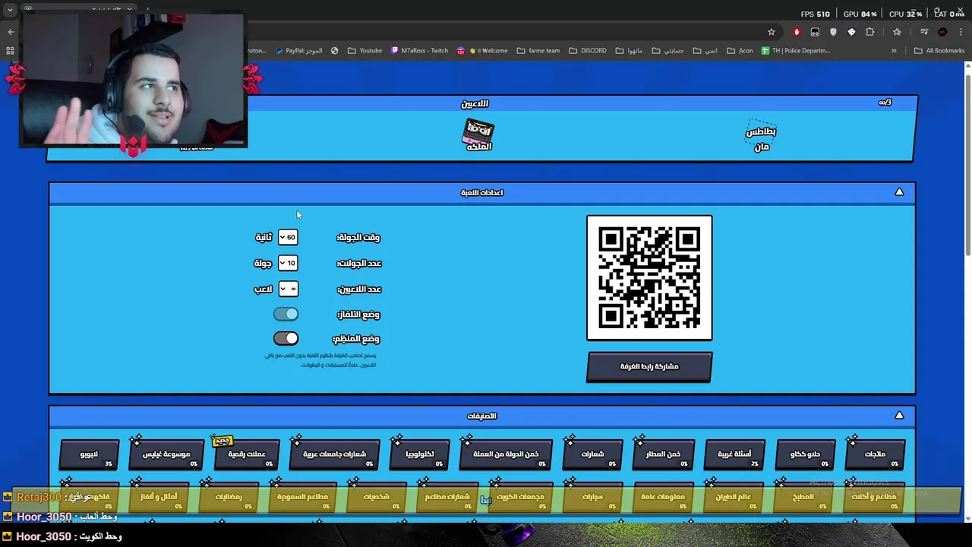Collapse the game settings section (اعدادات اللعبة)
The image size is (972, 547).
click(x=899, y=192)
